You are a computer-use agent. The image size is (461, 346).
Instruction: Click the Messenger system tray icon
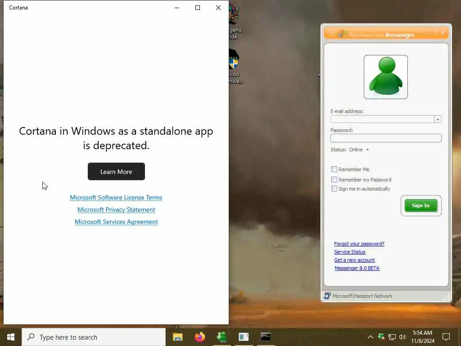(x=381, y=337)
